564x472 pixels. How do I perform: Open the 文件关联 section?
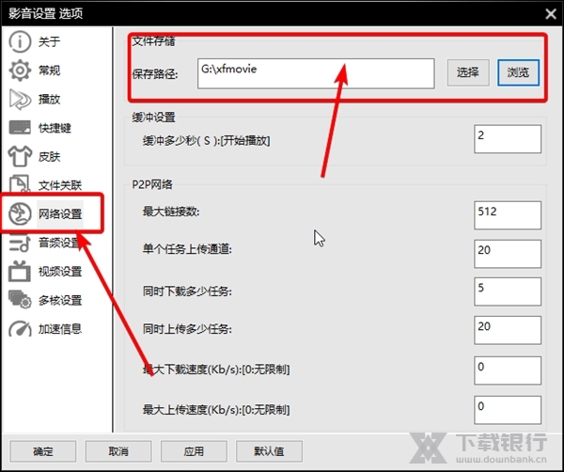[x=60, y=185]
